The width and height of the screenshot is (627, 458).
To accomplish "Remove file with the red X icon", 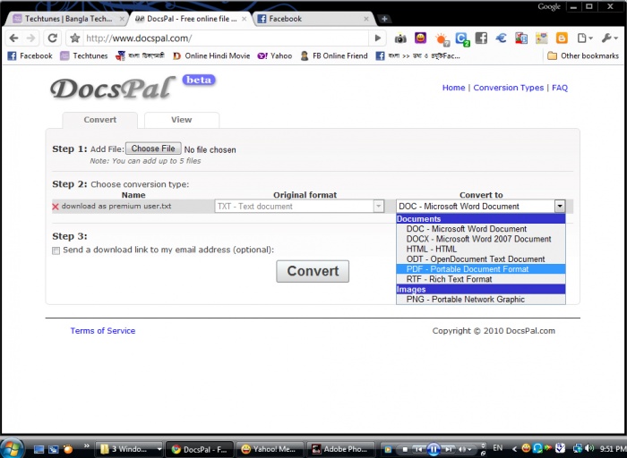I will tap(56, 207).
